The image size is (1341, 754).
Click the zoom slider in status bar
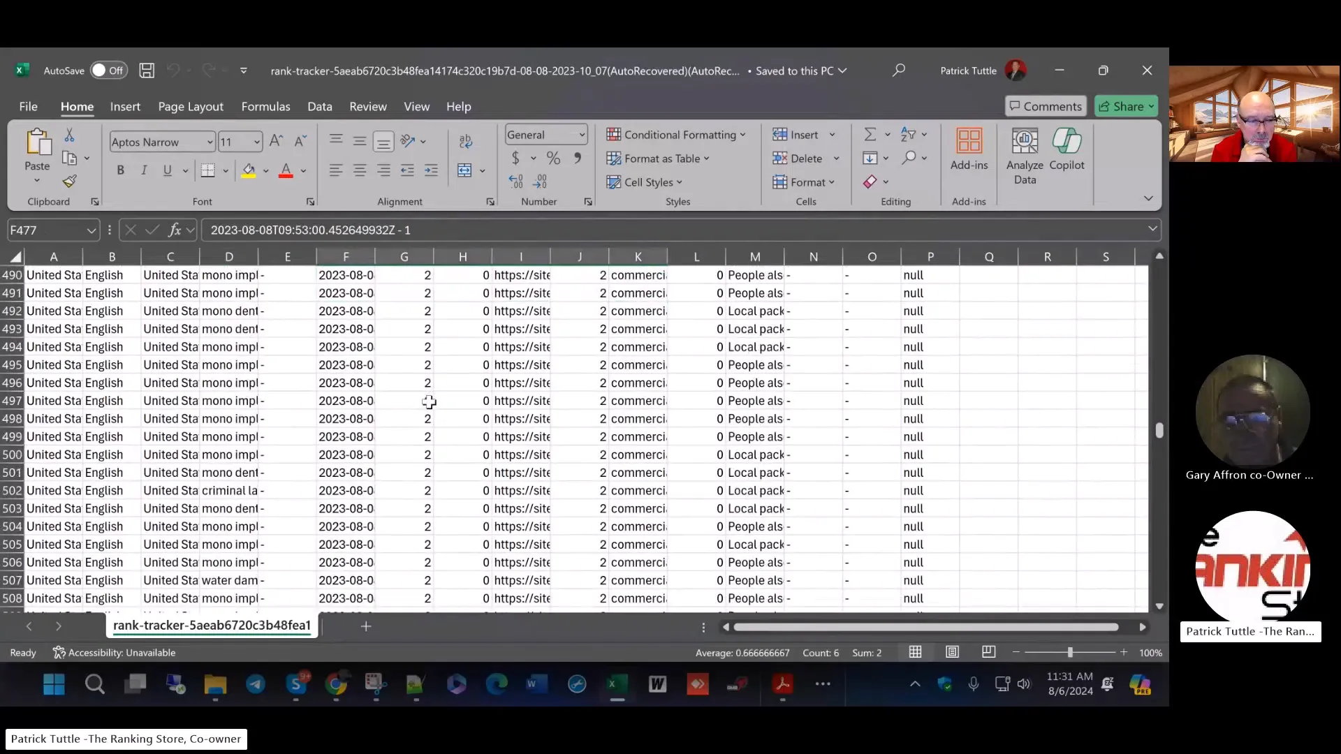pos(1069,653)
